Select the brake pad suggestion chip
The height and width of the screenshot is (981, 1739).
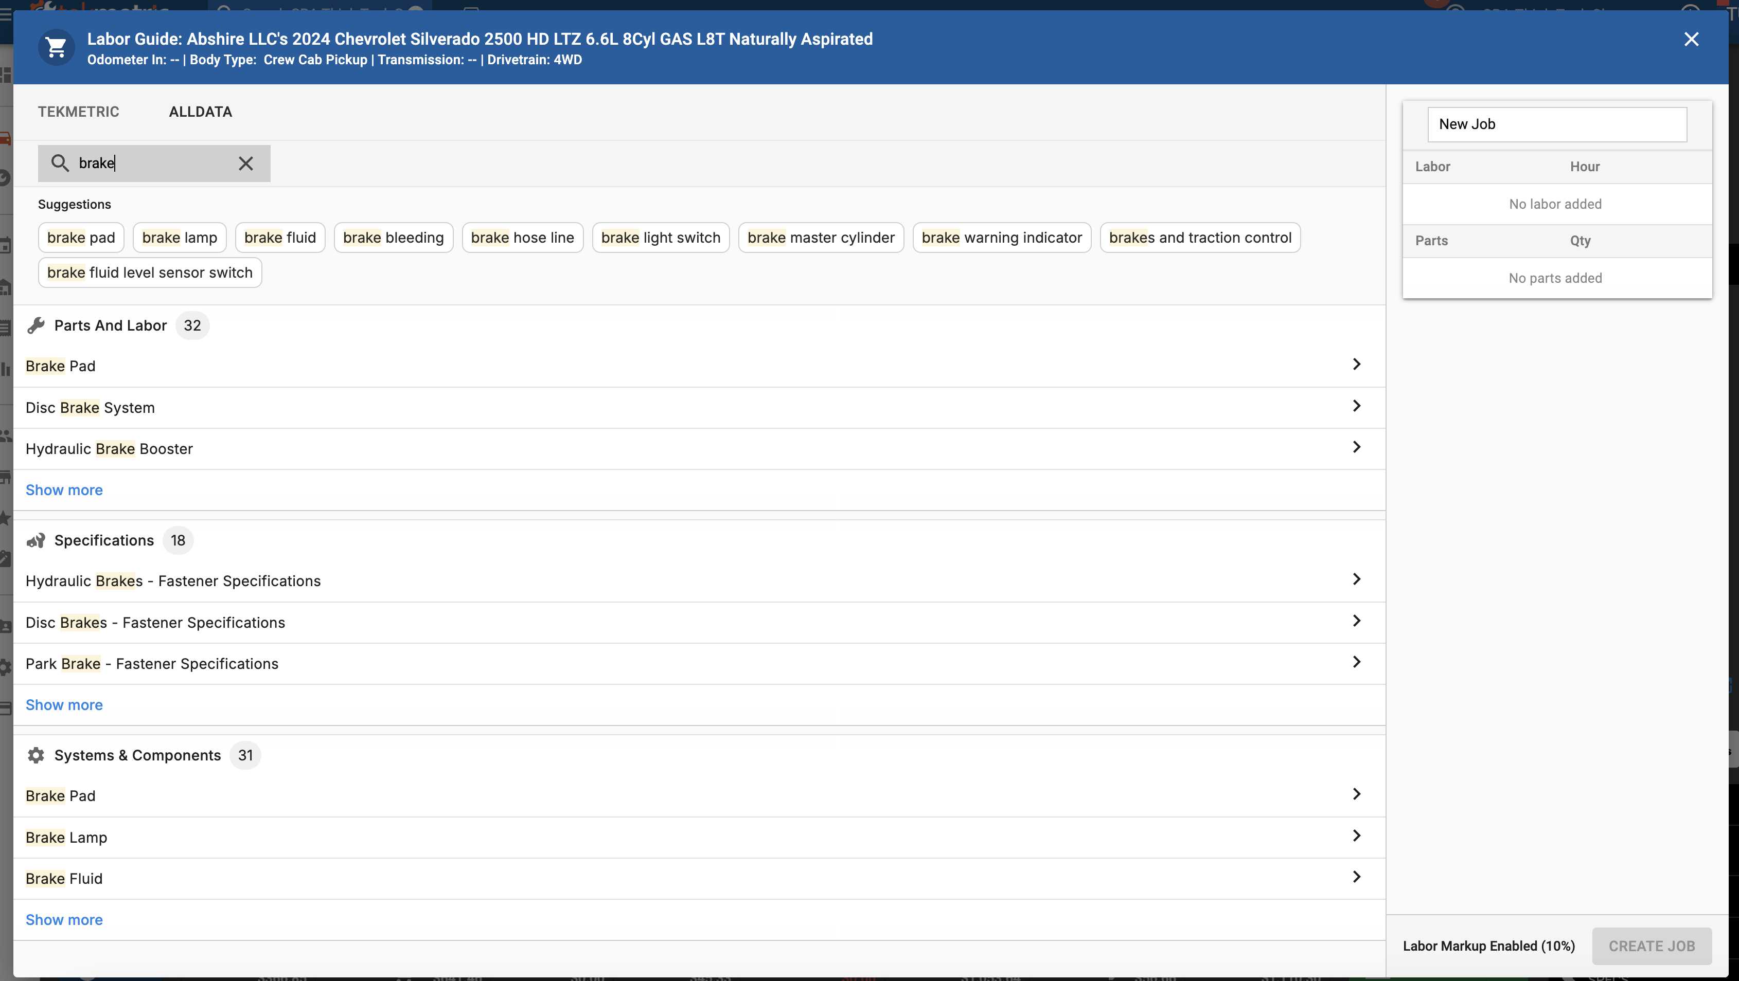coord(81,238)
